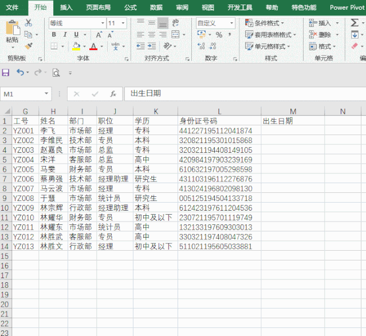The width and height of the screenshot is (366, 336).
Task: Apply percent style number format
Action: pos(219,35)
